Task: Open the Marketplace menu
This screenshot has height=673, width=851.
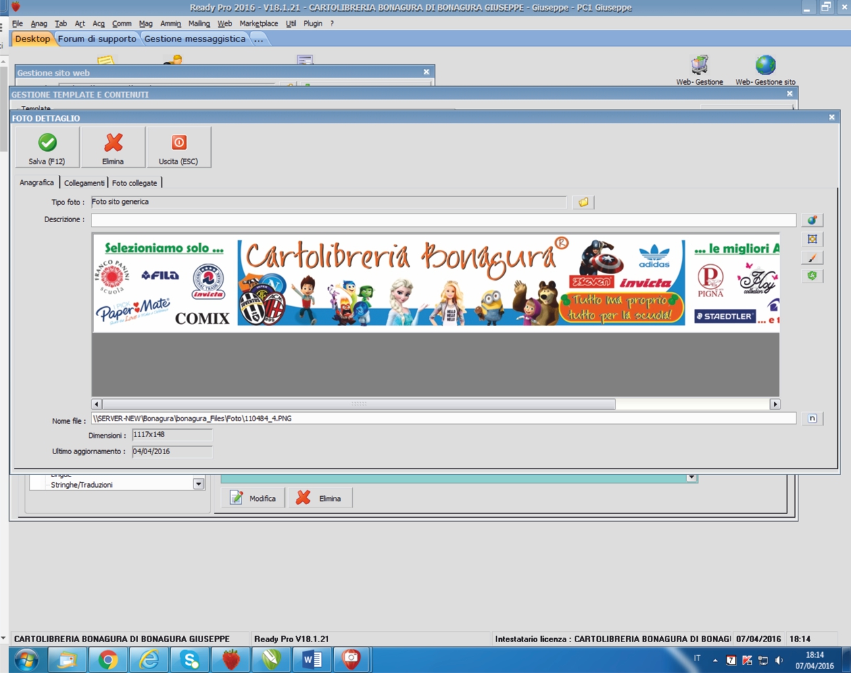Action: point(258,24)
